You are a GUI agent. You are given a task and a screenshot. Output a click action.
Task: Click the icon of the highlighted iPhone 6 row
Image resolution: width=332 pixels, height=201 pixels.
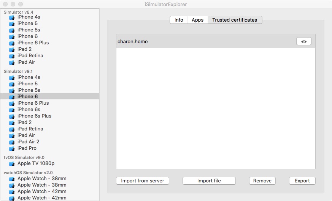pyautogui.click(x=12, y=97)
